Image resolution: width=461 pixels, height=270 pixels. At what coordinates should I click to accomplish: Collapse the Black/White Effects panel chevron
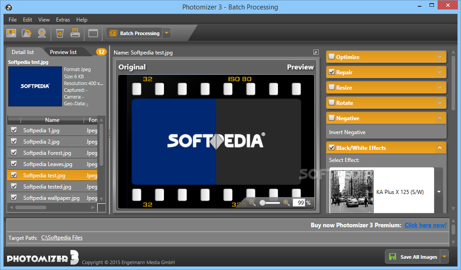pyautogui.click(x=439, y=148)
